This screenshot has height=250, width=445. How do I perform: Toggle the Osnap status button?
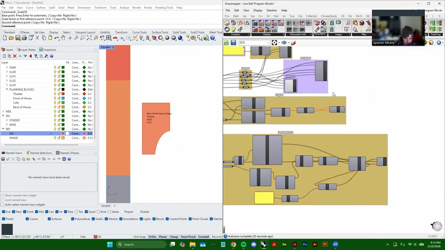tap(174, 237)
